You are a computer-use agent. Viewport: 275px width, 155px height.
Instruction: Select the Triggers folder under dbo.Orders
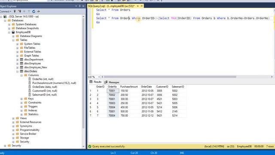tap(33, 106)
